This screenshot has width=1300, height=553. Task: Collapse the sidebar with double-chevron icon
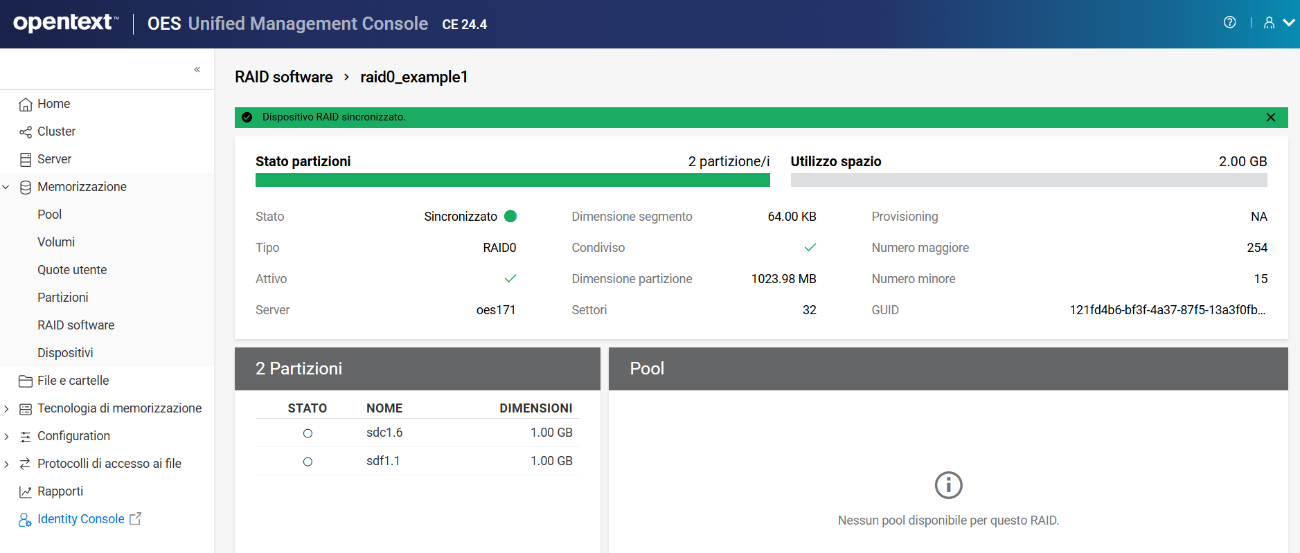point(197,69)
